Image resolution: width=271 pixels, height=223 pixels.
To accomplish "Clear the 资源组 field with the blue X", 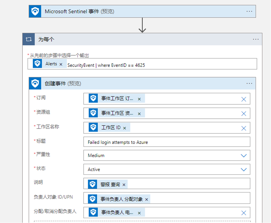I will click(x=244, y=114).
